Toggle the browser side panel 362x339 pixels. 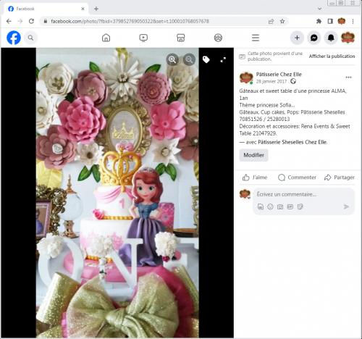(x=330, y=21)
